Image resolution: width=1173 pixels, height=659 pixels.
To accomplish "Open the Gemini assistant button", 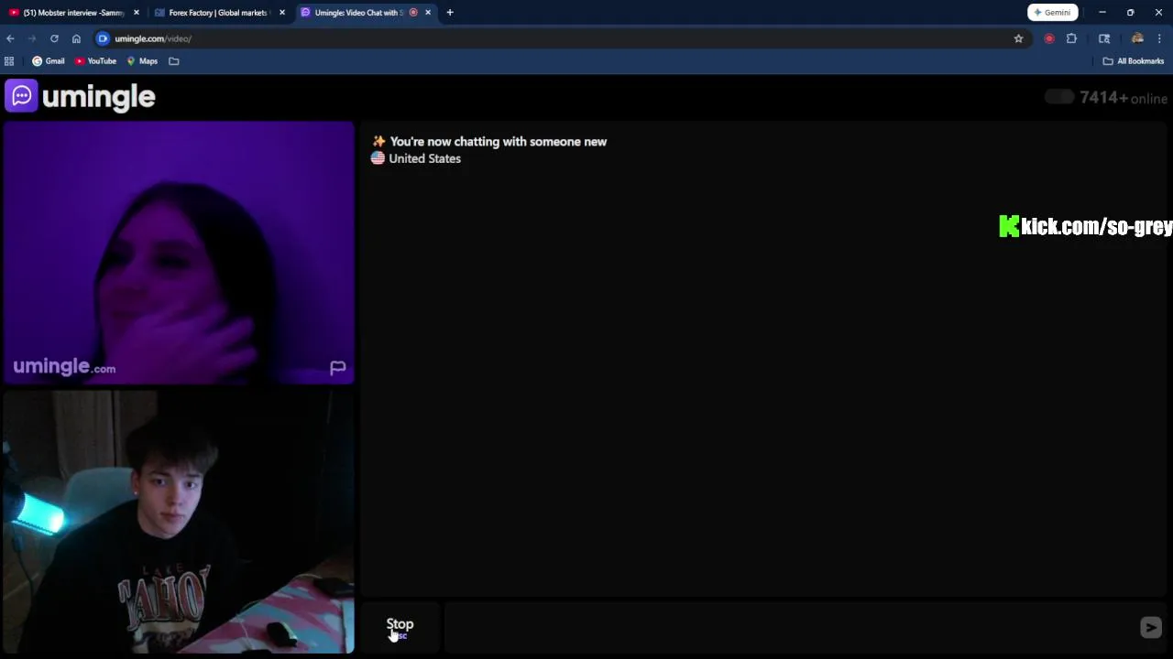I will (x=1052, y=13).
